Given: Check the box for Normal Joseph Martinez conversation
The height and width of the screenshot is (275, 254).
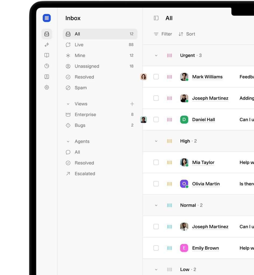Looking at the screenshot, I should 156,227.
